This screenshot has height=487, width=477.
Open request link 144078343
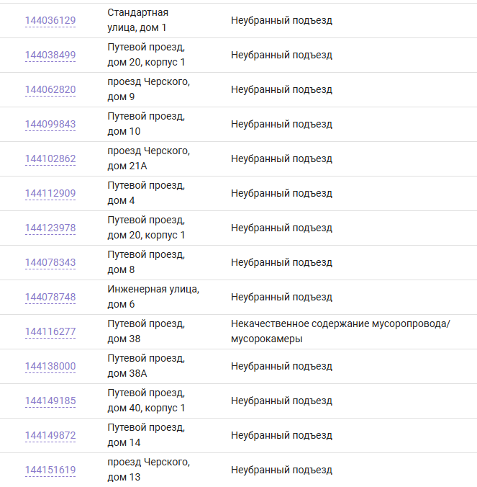coord(50,263)
